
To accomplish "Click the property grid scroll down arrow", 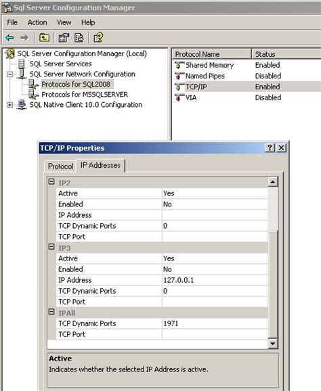I will (x=273, y=344).
